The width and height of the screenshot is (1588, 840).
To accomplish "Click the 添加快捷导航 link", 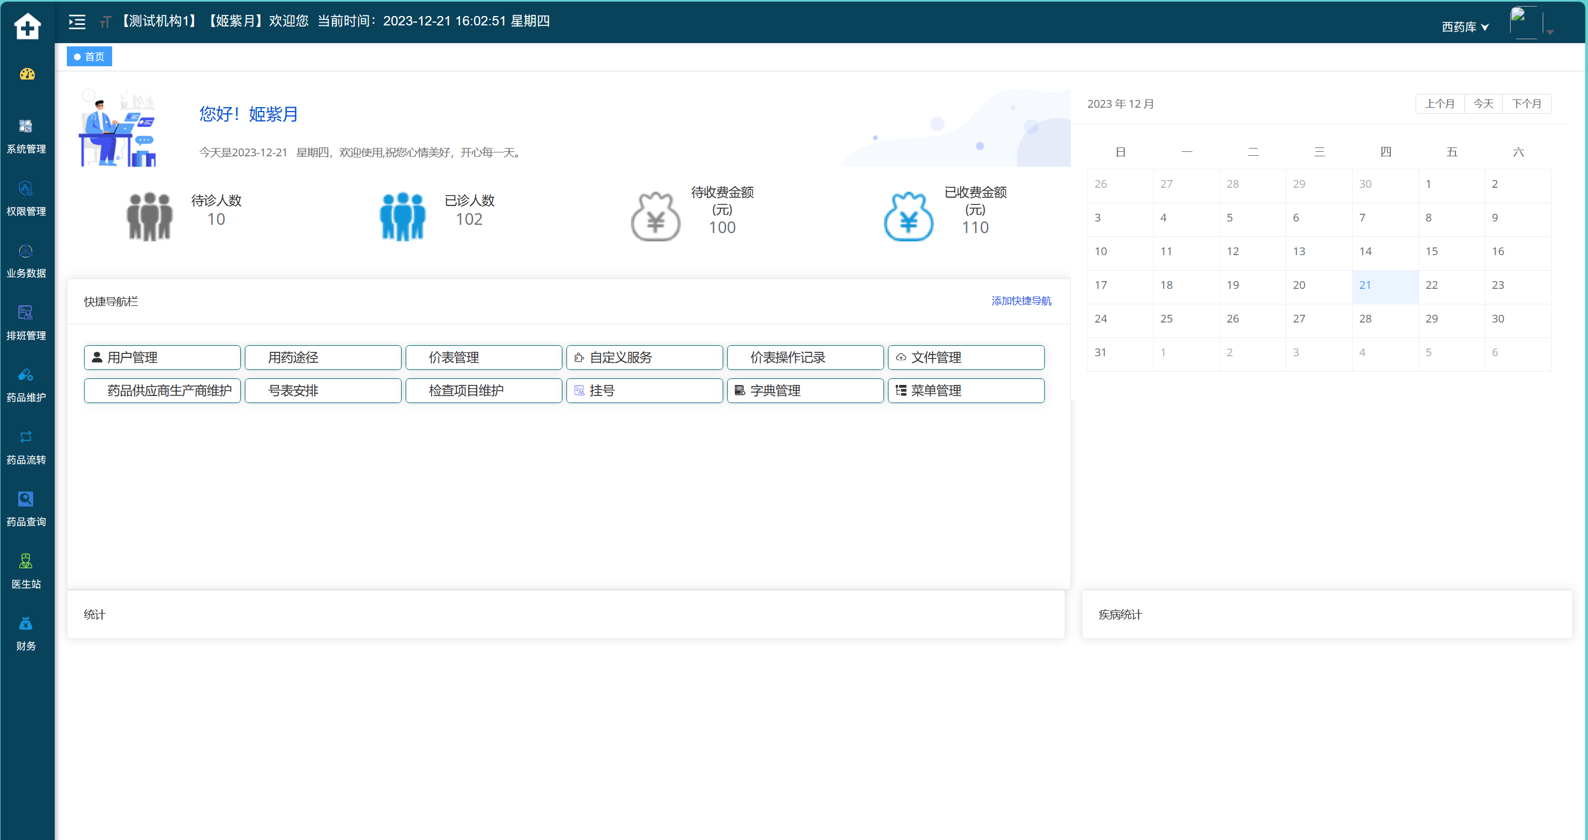I will pos(1021,301).
